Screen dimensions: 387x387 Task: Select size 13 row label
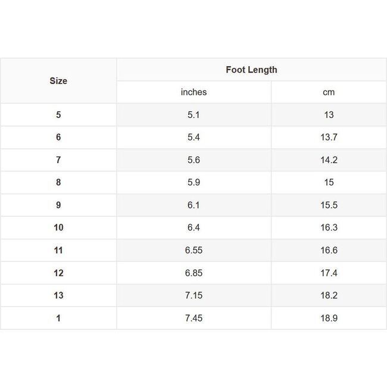coord(58,296)
